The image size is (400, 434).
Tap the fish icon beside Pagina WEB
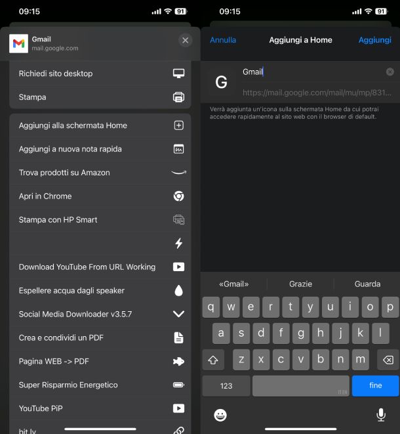click(178, 362)
